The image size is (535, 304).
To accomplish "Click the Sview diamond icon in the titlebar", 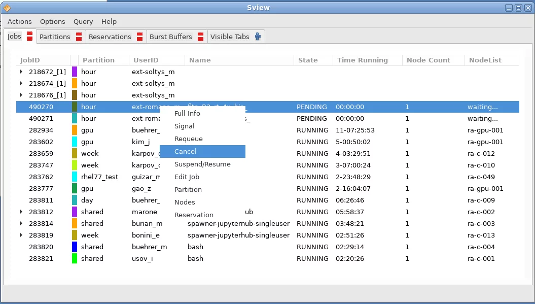I will coord(7,7).
